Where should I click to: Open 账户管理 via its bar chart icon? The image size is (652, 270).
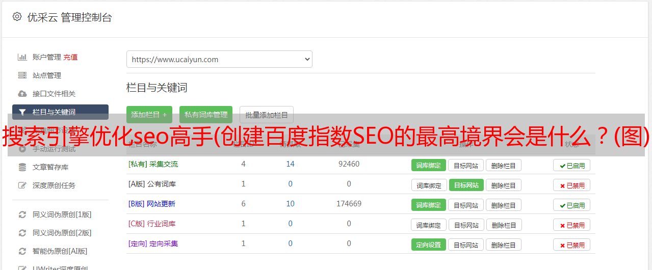pos(22,57)
